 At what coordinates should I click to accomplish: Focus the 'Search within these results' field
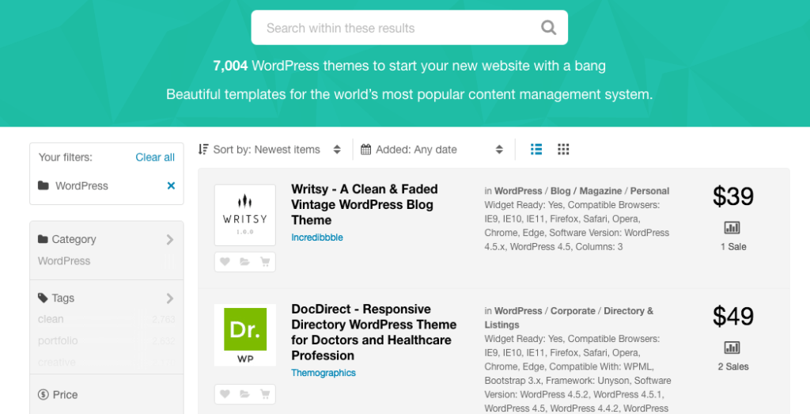pos(409,28)
